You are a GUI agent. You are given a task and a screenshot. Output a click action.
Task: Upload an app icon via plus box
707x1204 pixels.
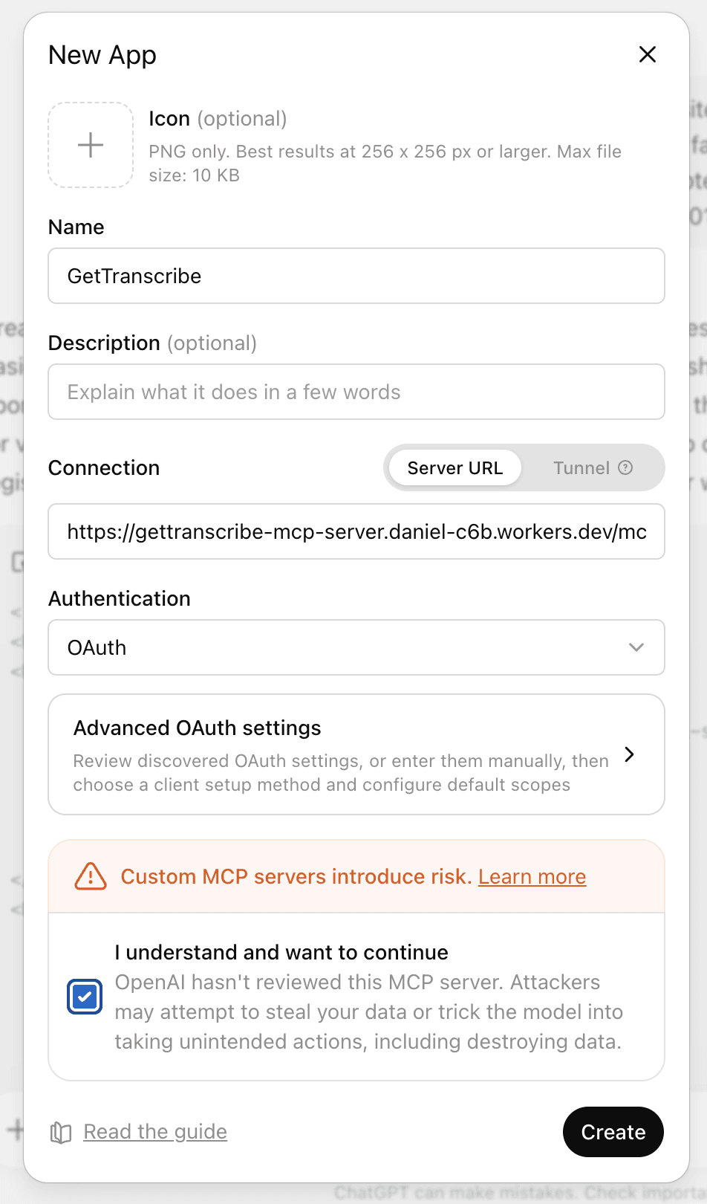(91, 145)
